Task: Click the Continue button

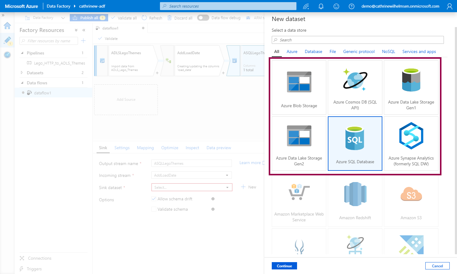Action: click(x=284, y=266)
